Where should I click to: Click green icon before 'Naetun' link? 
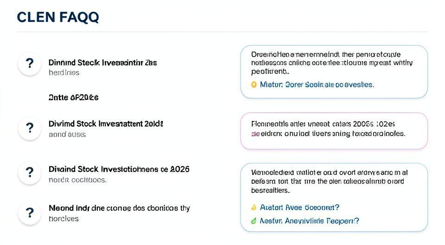pyautogui.click(x=254, y=221)
